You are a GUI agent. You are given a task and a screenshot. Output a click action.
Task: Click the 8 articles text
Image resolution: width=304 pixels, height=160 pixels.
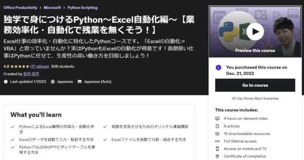pyautogui.click(x=232, y=126)
